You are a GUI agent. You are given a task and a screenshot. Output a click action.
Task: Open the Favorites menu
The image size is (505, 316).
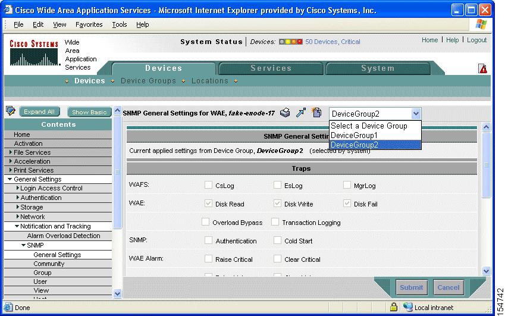89,24
